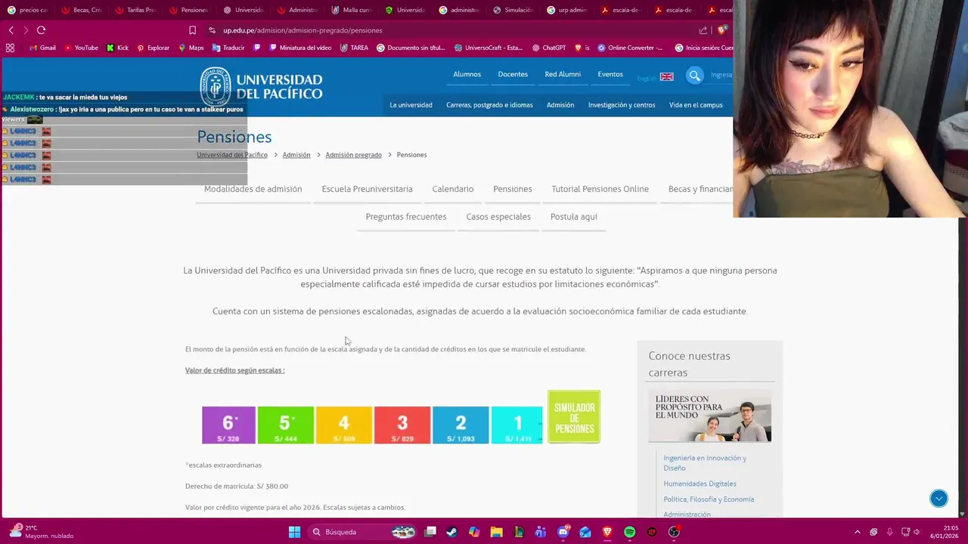Viewport: 968px width, 544px height.
Task: Open the Brave Shields lion icon
Action: 723,30
